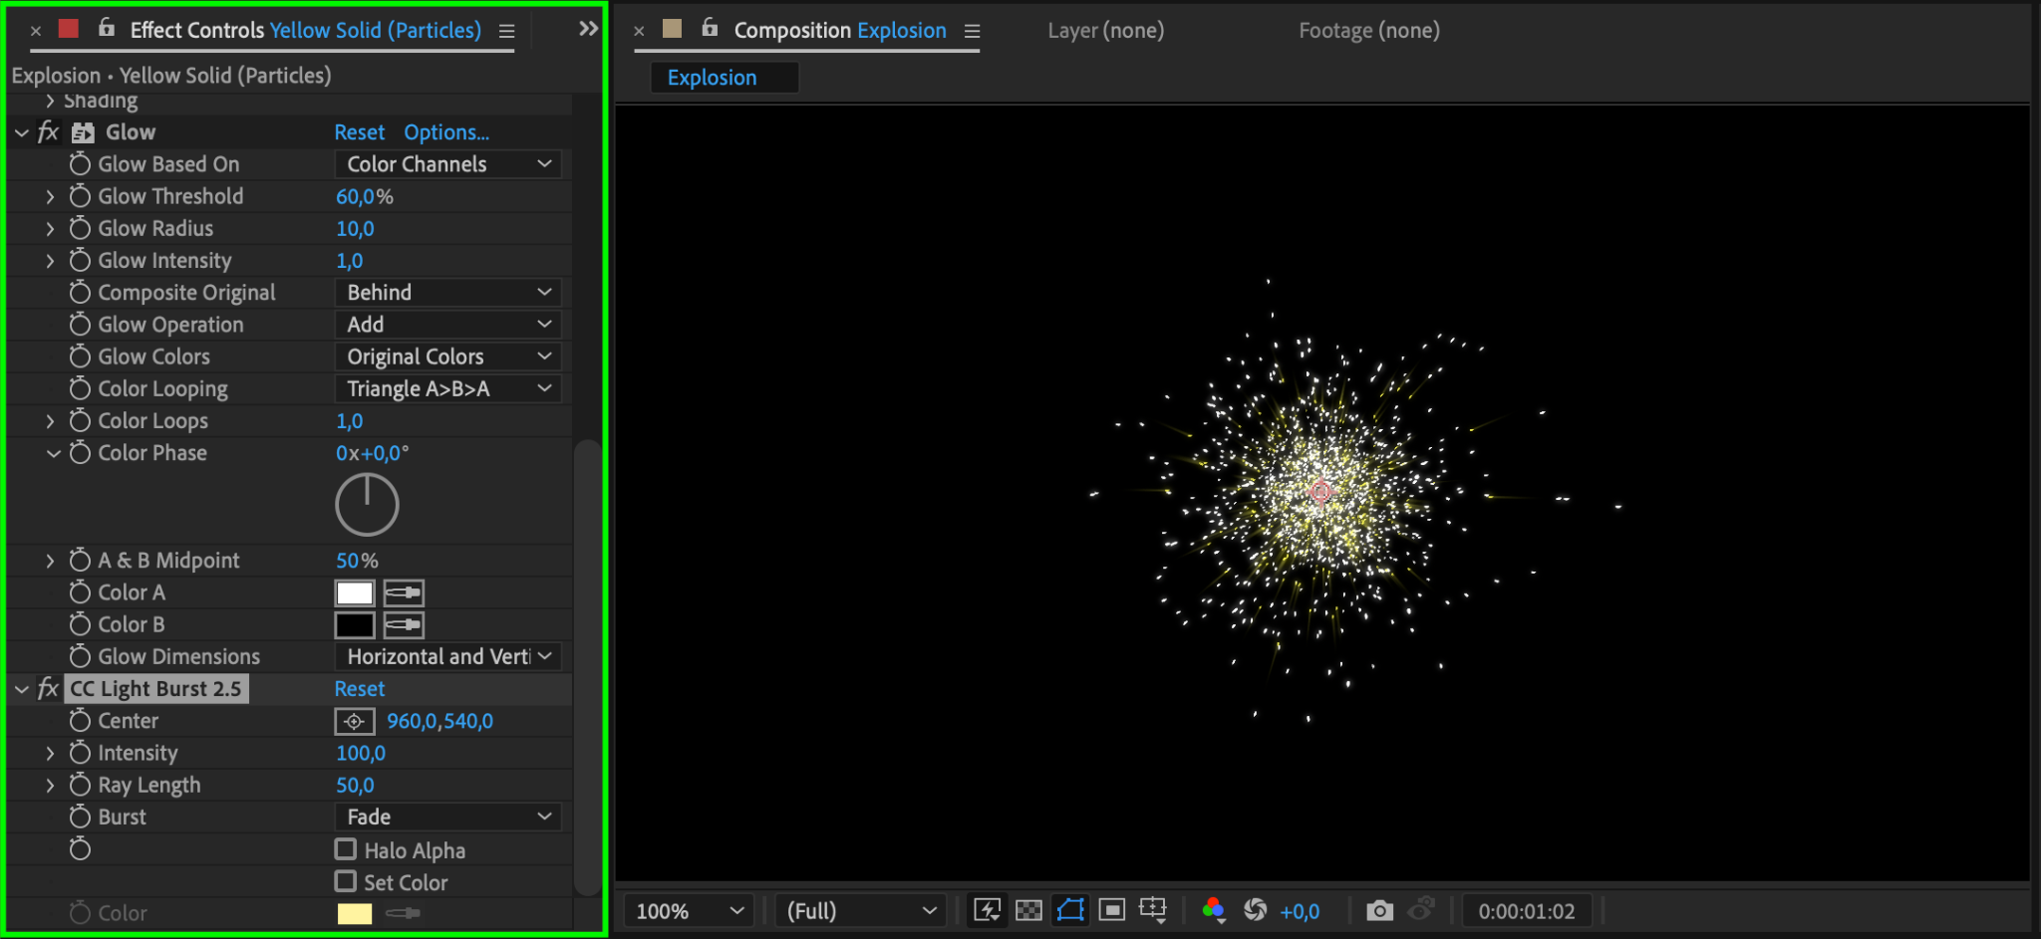Enable the Halo Alpha checkbox

pos(346,849)
